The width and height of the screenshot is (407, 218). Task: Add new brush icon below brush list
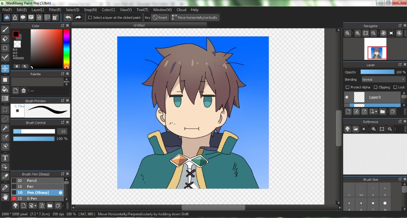pos(23,206)
